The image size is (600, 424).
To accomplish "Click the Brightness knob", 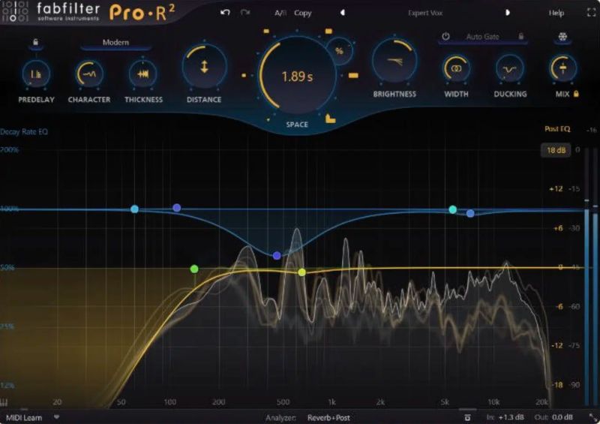I will point(394,62).
